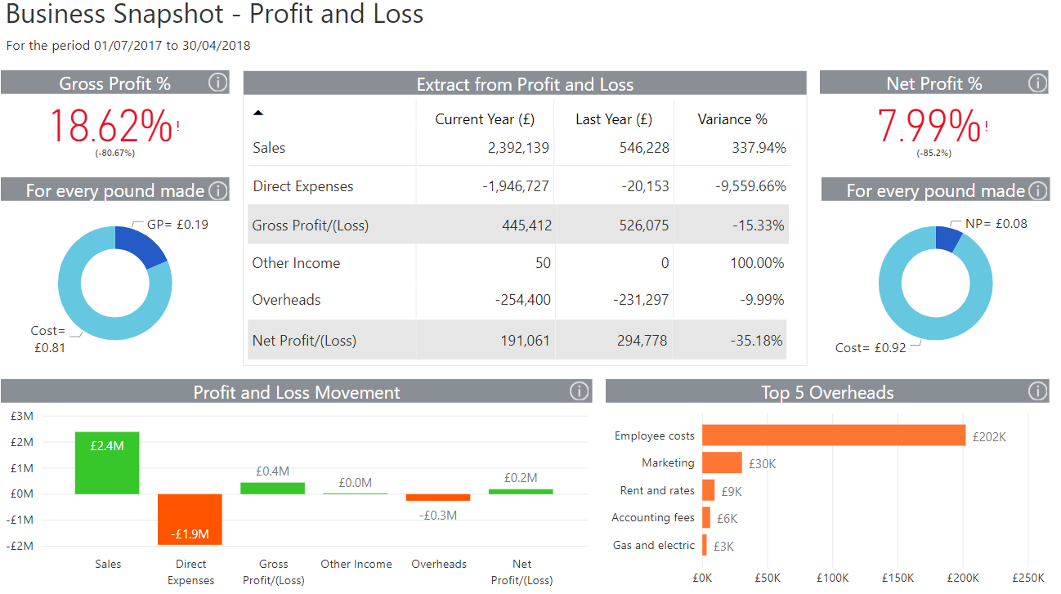Screen dimensions: 1061x594
Task: Click Gross Profit current year value 445,412
Action: [x=527, y=225]
